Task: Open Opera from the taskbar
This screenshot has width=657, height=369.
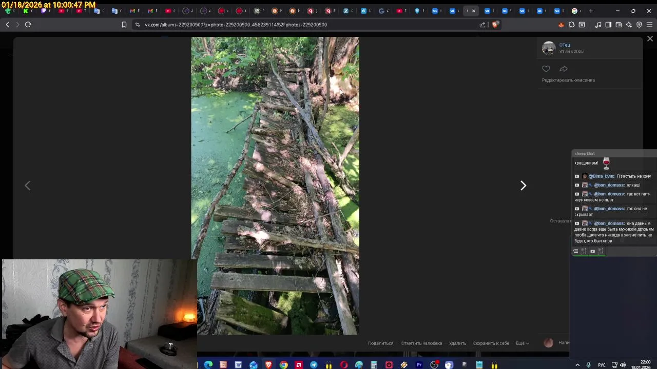Action: pos(344,365)
